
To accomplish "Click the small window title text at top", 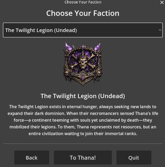I will click(x=82, y=2).
